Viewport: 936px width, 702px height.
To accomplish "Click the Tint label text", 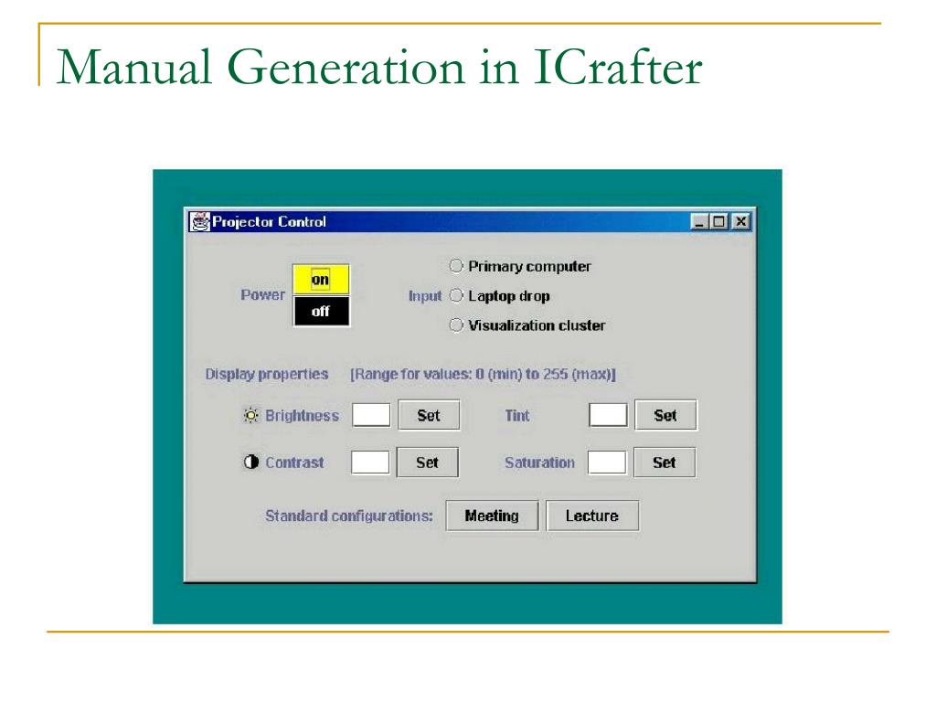I will click(517, 416).
